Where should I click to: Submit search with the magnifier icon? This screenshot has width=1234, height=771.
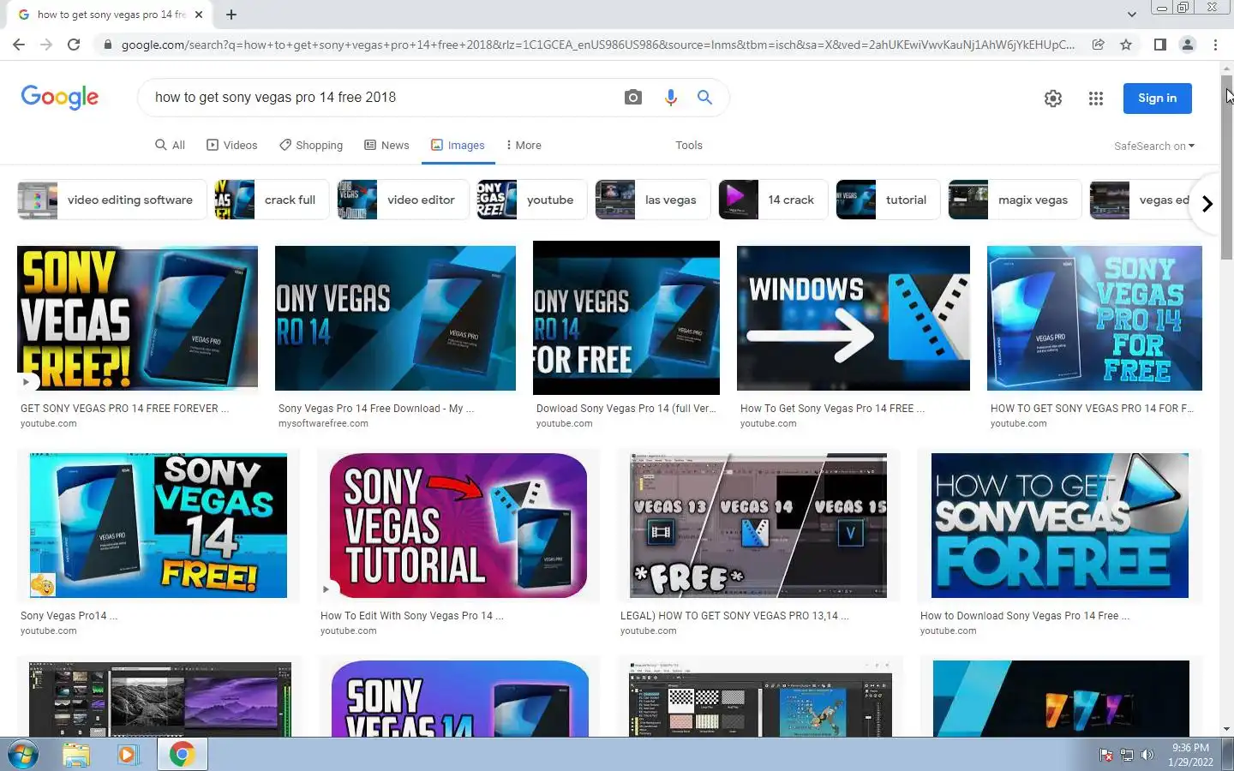pyautogui.click(x=704, y=98)
